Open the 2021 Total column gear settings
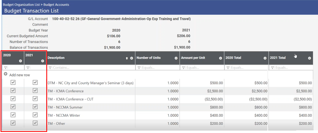318x133 pixels. click(x=309, y=58)
